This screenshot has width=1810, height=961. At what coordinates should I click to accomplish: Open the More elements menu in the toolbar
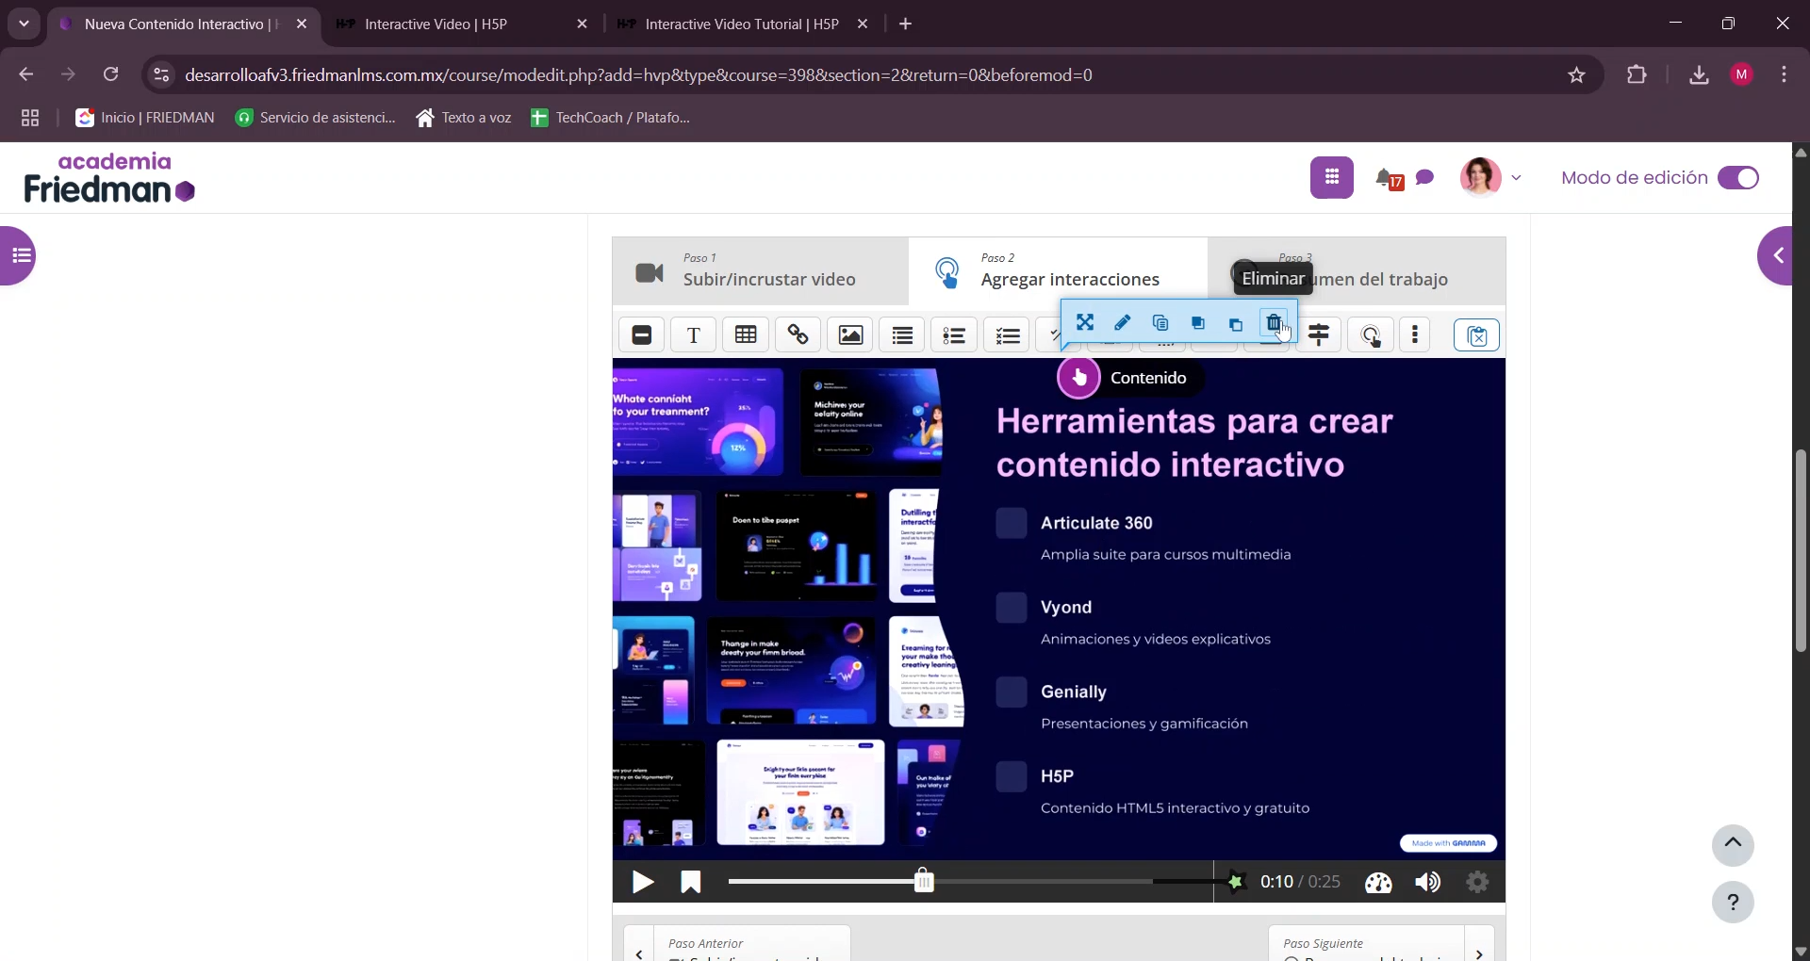click(1416, 335)
